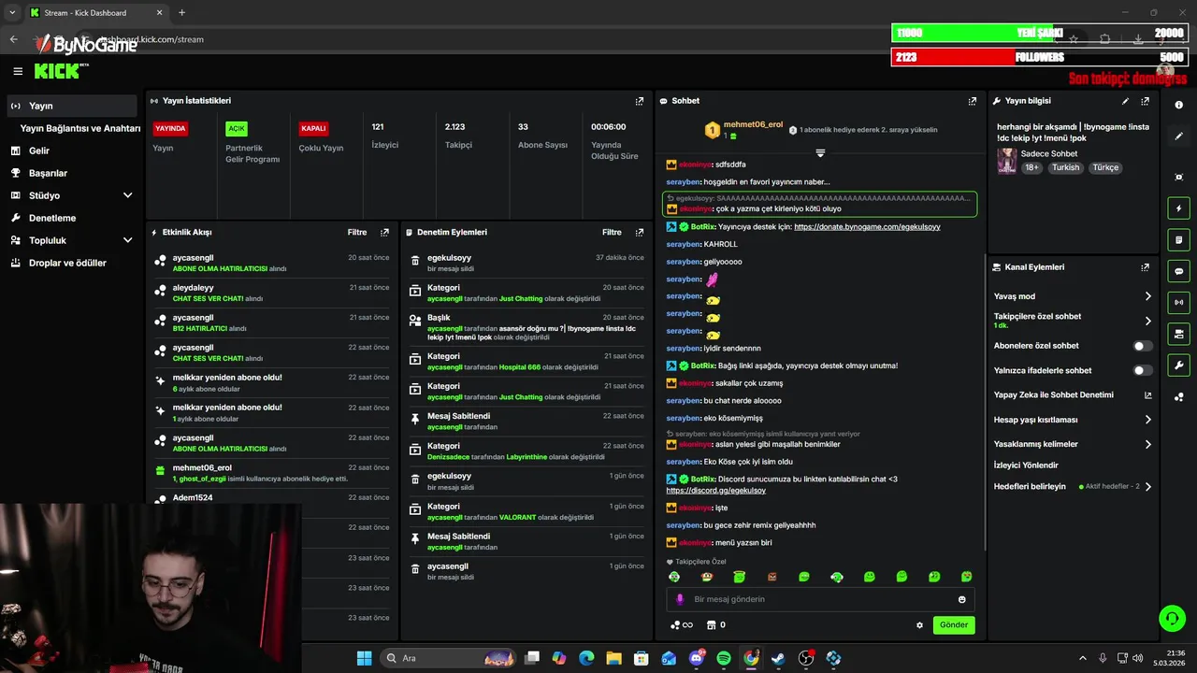Click the fullscreen frame icon in right sidebar

coord(1178,177)
